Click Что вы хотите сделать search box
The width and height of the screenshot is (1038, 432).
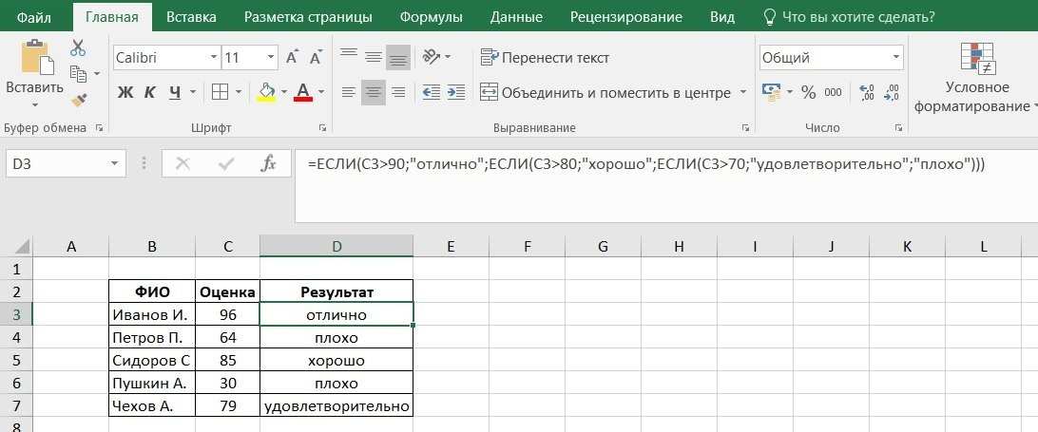coord(850,17)
